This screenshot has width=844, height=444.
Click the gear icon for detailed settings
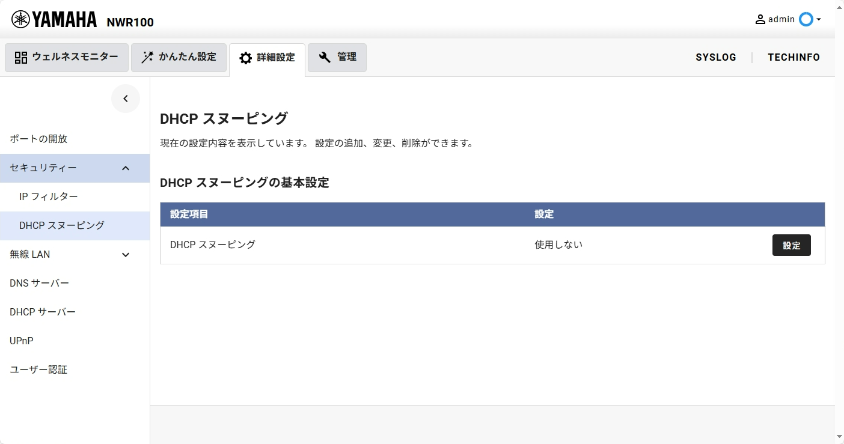click(x=245, y=58)
